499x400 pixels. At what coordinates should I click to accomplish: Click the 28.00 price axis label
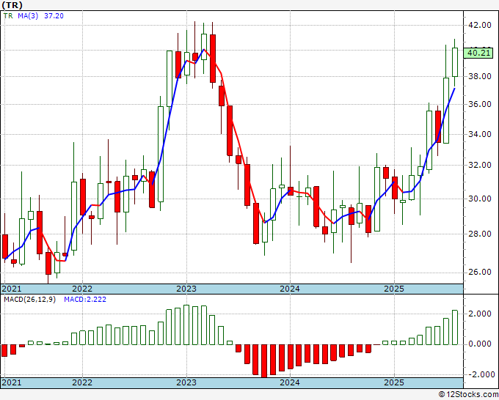(x=479, y=234)
